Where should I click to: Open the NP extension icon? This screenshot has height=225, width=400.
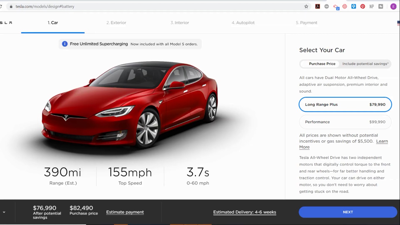pos(372,6)
